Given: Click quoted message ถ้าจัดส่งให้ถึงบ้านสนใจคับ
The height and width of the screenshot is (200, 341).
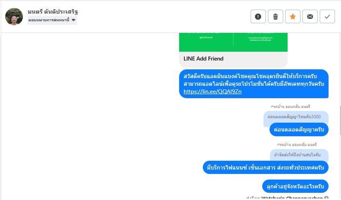Looking at the screenshot, I should click(x=297, y=155).
